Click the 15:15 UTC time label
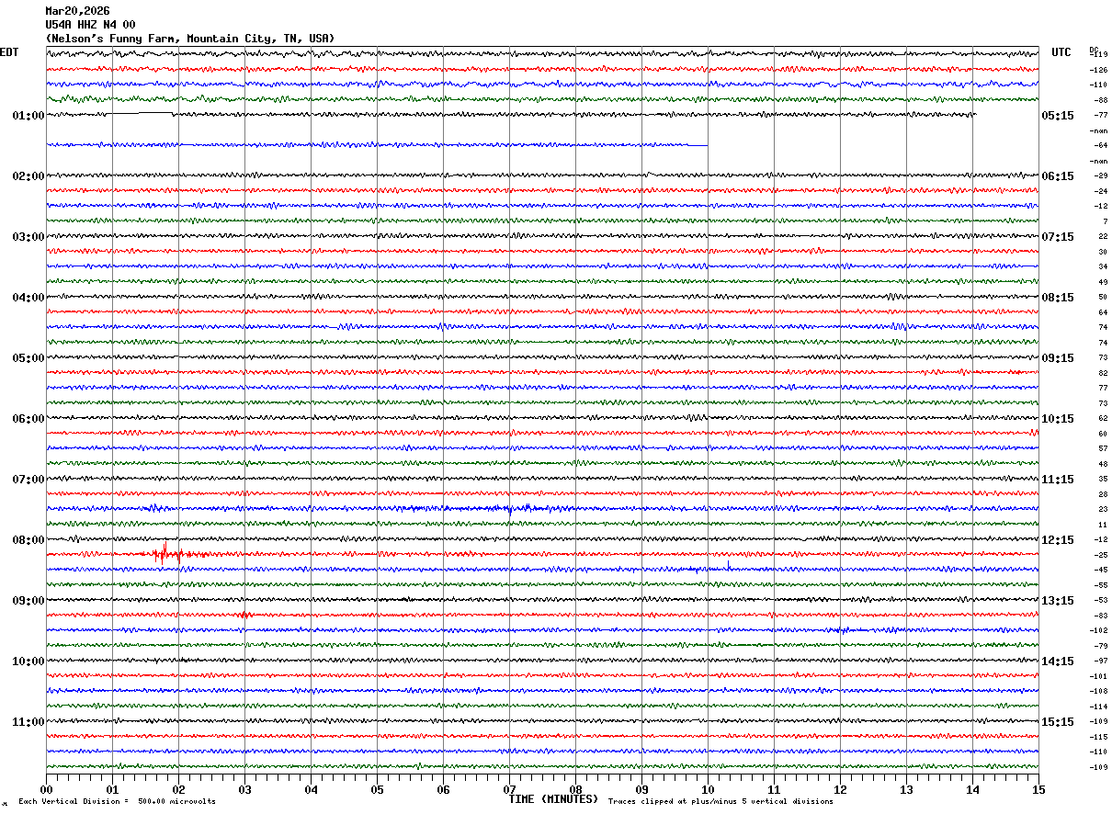 pyautogui.click(x=1058, y=722)
